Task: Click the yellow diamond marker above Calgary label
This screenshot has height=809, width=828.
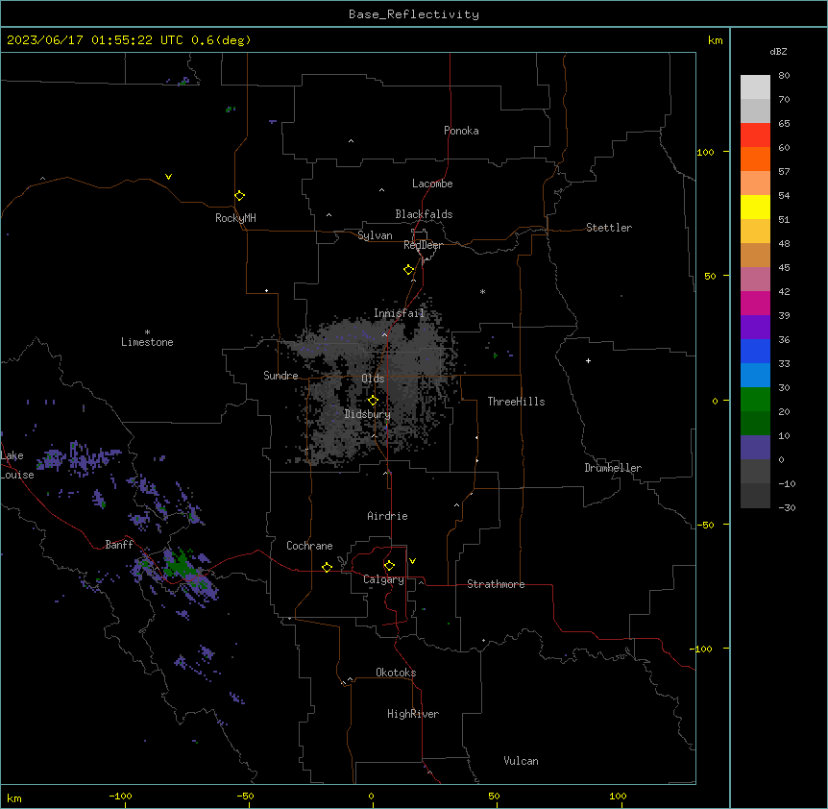Action: (x=389, y=566)
